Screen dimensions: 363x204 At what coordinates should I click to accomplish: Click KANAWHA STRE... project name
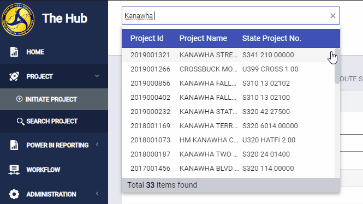(x=209, y=55)
